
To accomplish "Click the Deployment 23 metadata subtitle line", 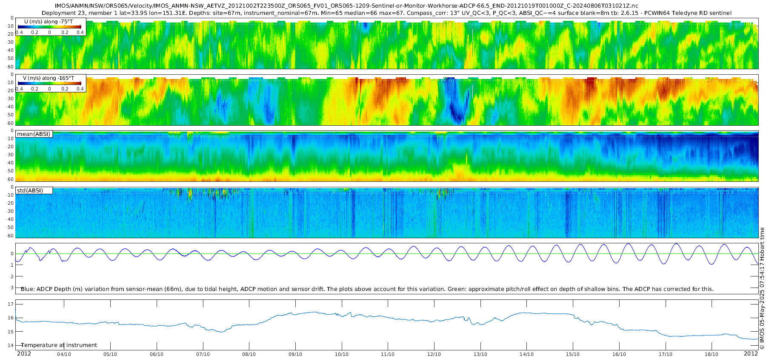I will coord(387,13).
